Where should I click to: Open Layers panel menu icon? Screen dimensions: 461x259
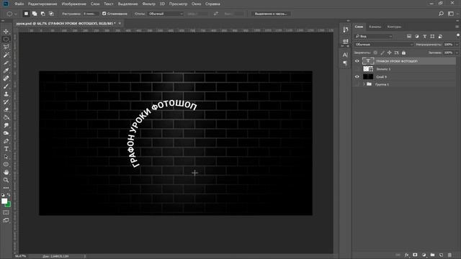point(457,27)
